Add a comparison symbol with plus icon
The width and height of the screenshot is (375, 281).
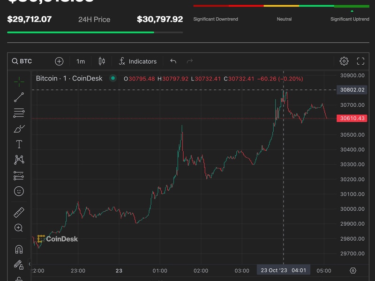[59, 61]
